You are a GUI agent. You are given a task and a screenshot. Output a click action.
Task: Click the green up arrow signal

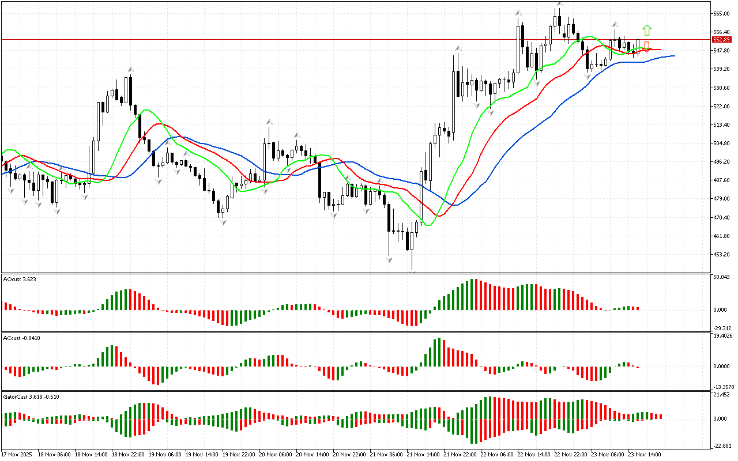(647, 30)
